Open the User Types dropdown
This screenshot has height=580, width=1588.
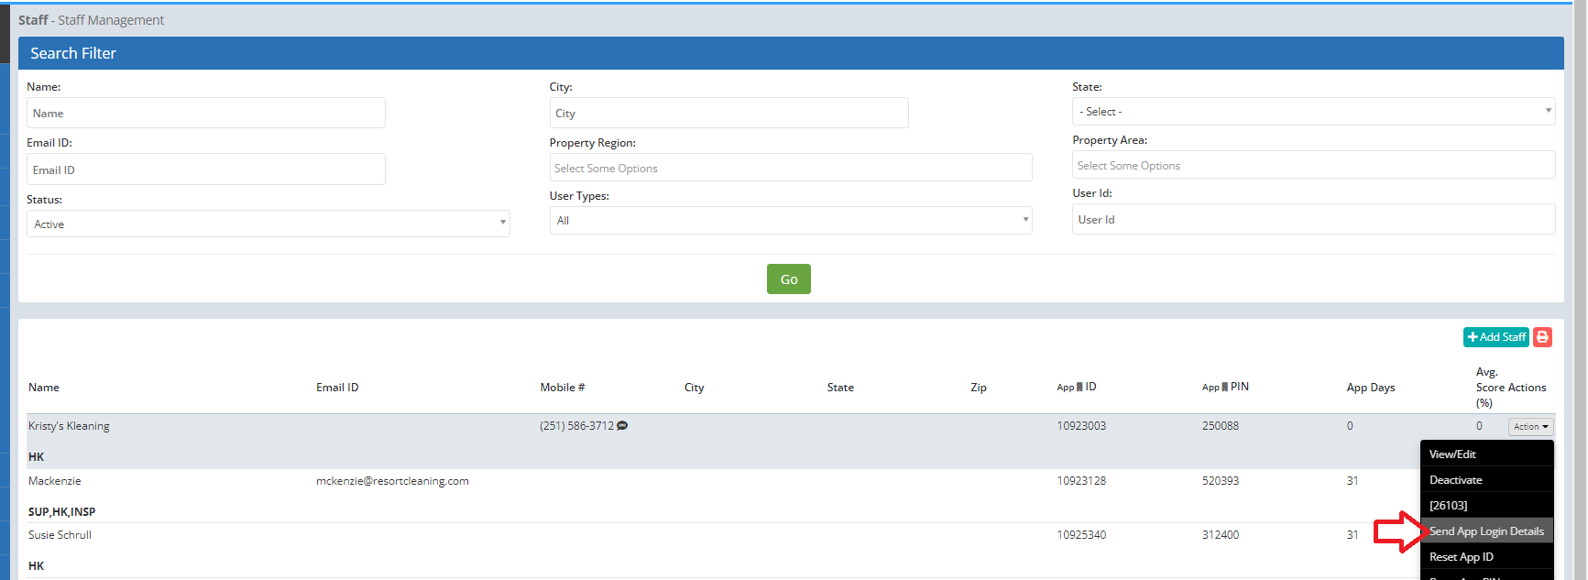790,221
